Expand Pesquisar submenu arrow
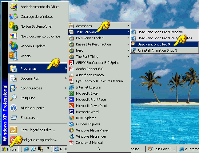The width and height of the screenshot is (199, 153). (66, 98)
